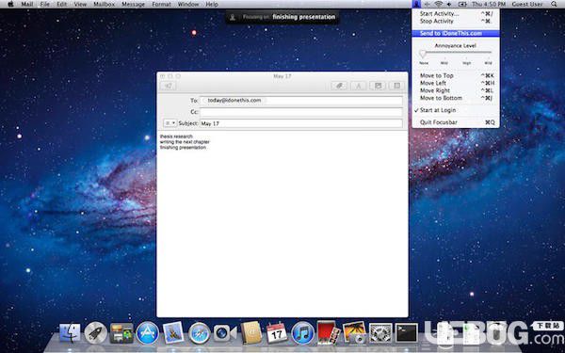Select Send to iDoneThis.com

click(x=456, y=34)
